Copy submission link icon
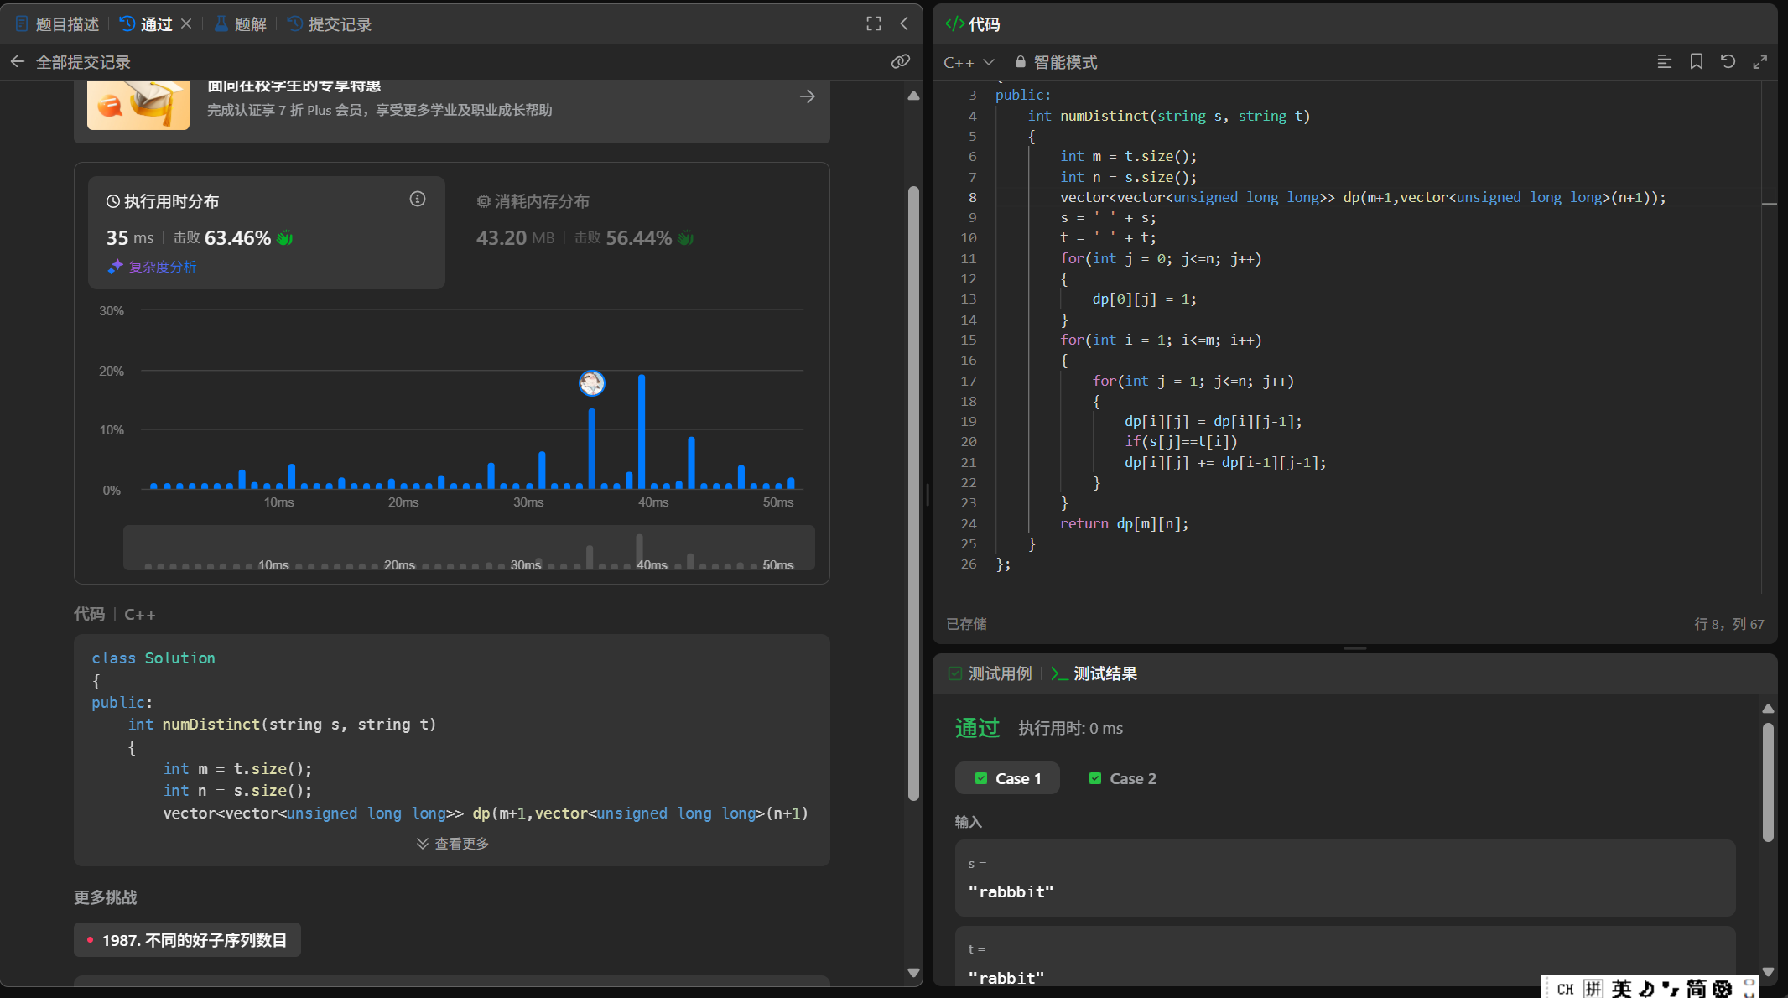 pos(900,61)
